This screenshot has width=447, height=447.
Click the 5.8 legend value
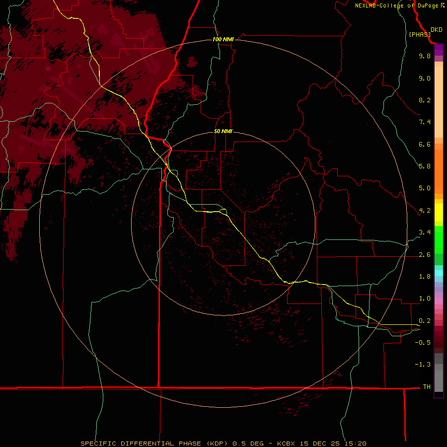(x=425, y=166)
